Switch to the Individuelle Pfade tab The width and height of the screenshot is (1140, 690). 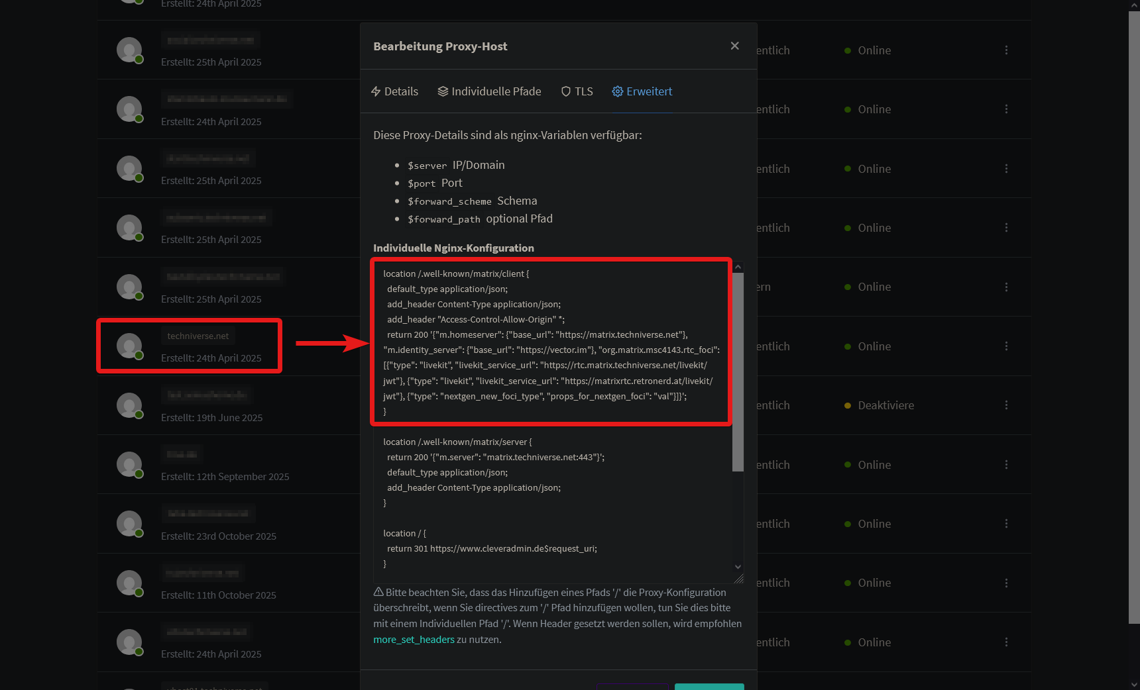coord(489,91)
